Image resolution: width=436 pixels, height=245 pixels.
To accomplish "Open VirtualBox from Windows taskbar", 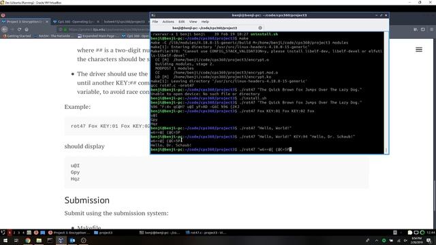I will [x=61, y=240].
